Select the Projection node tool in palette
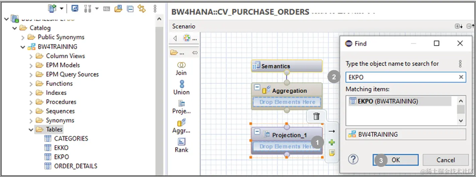This screenshot has height=177, width=476. (x=182, y=107)
